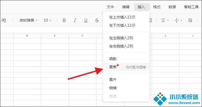This screenshot has height=107, width=202.
Task: Select column header E
Action: pyautogui.click(x=55, y=36)
